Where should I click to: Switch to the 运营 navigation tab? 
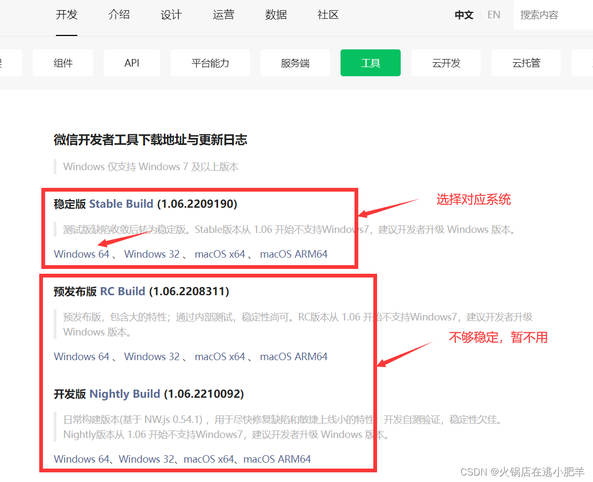223,14
